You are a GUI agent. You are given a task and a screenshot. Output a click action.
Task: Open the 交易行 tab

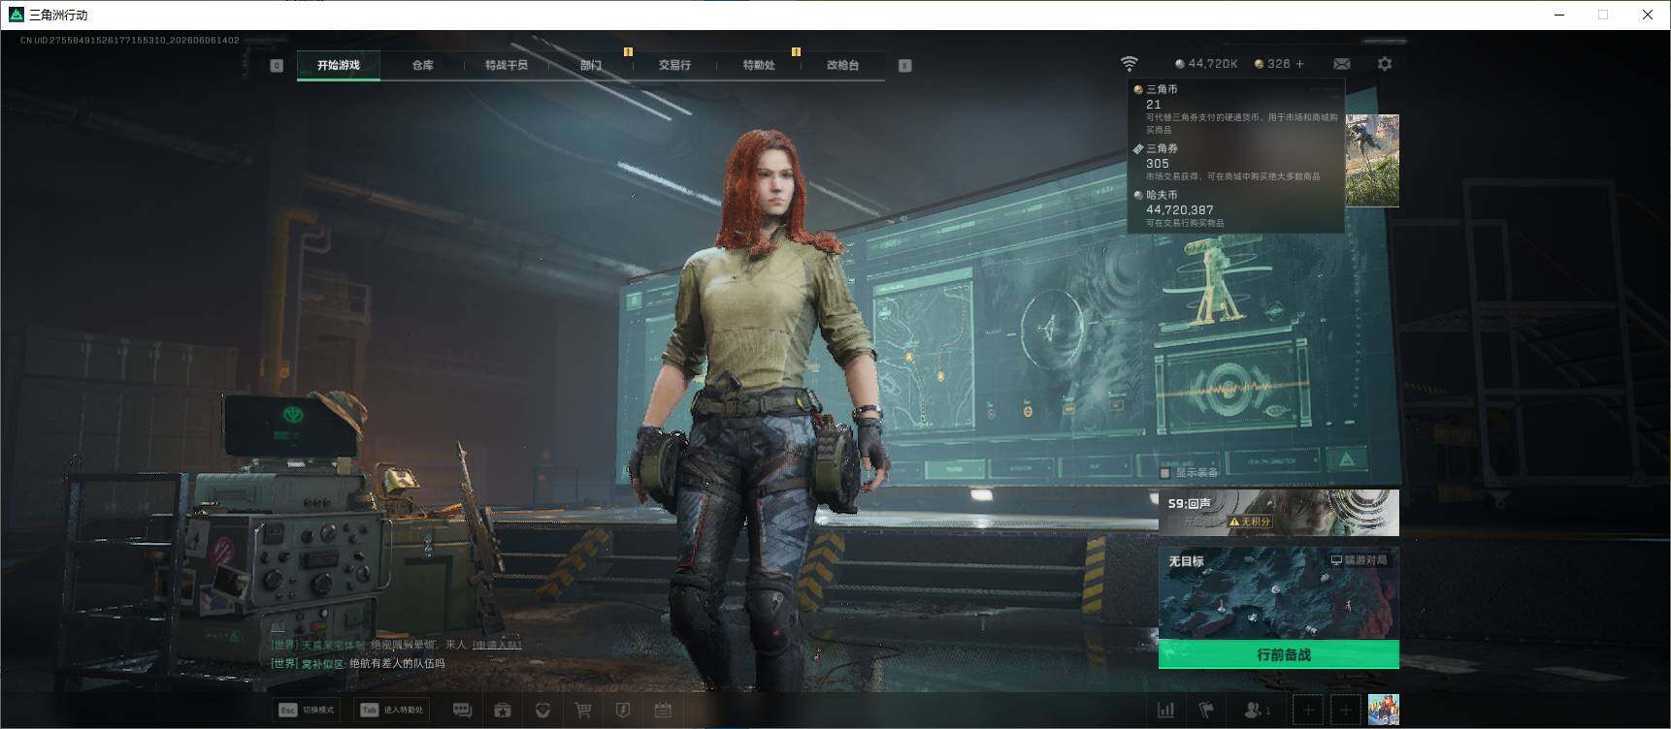(674, 65)
